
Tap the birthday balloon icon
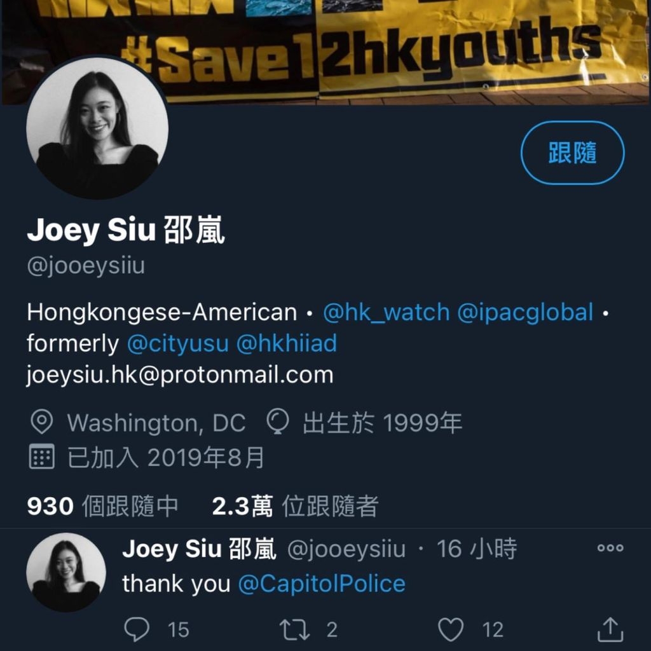(277, 421)
